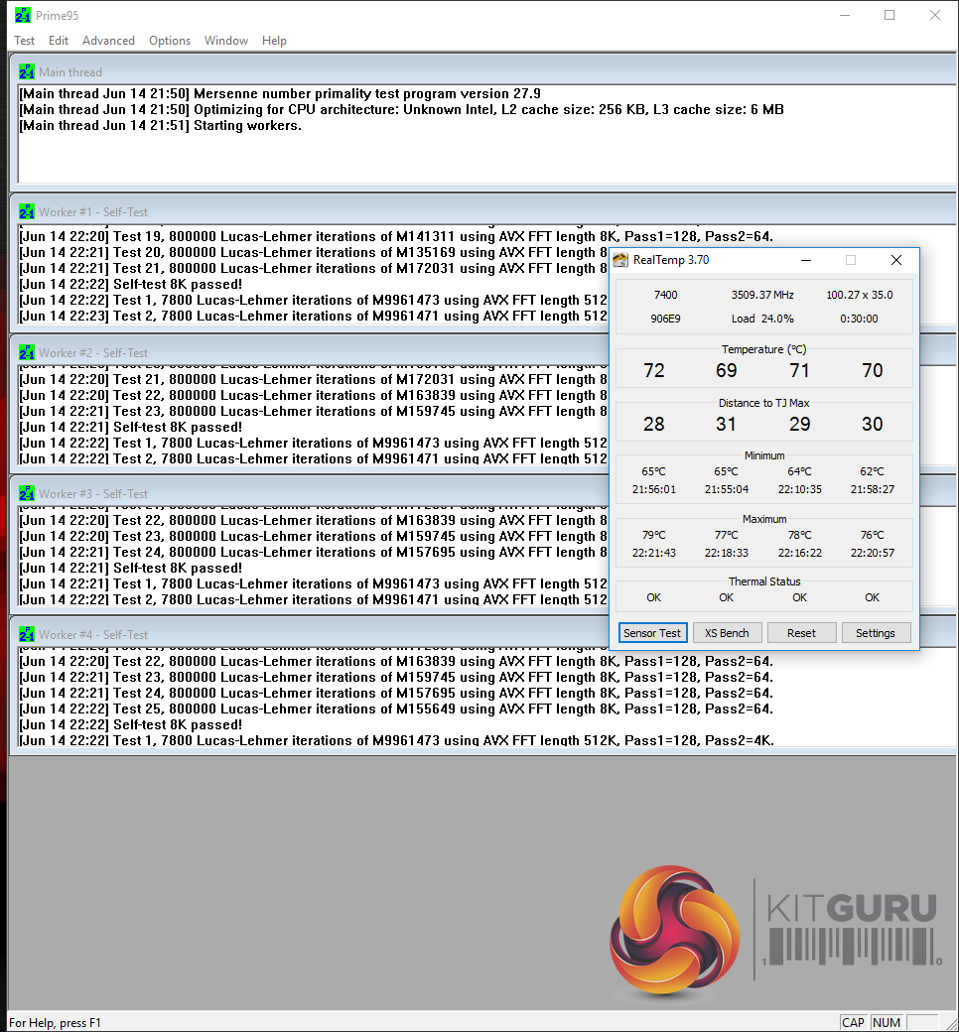The image size is (959, 1032).
Task: Click the core temperature reading 71
Action: (799, 370)
